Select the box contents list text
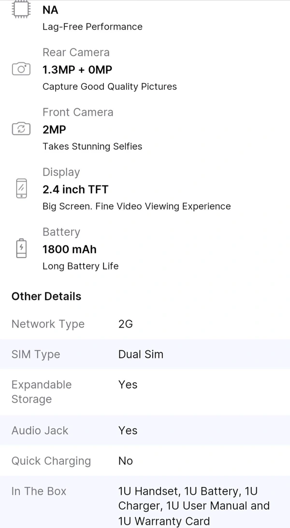 (194, 506)
